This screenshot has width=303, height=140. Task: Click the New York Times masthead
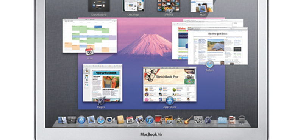coord(217,34)
